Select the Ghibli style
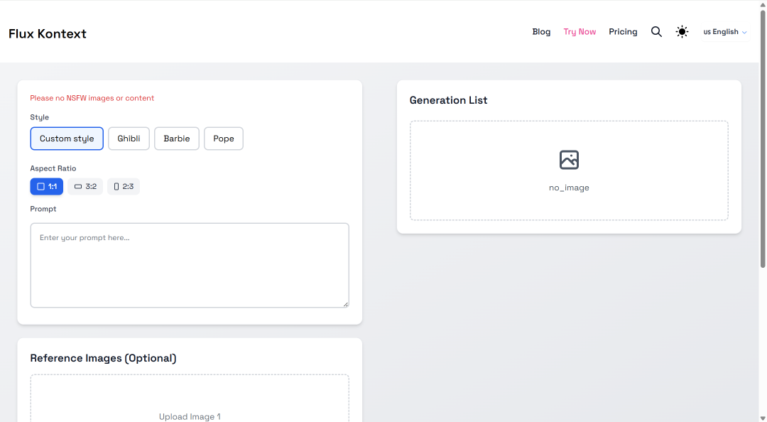 click(x=129, y=139)
